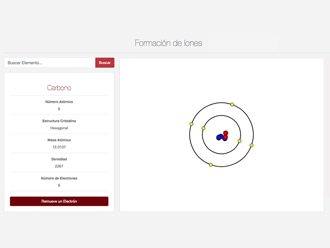This screenshot has height=248, width=330.
Task: Select the leftmost electron on the outer shell
Action: click(191, 123)
